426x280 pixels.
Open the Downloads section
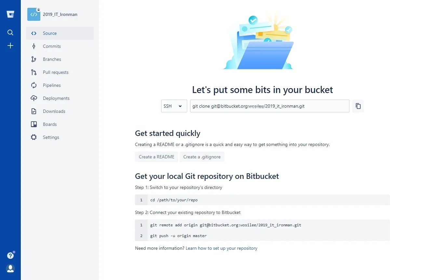(54, 111)
